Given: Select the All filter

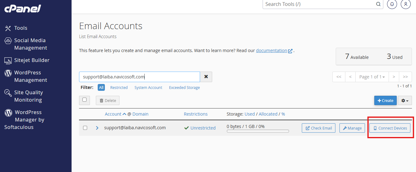Looking at the screenshot, I should click(101, 88).
